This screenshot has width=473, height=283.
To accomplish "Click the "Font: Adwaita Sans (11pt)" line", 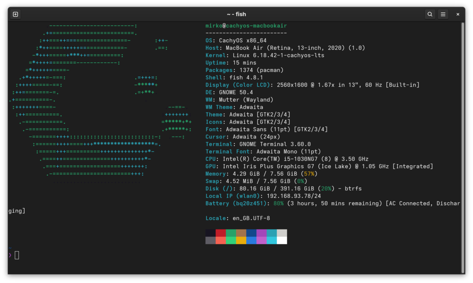I will (x=266, y=129).
